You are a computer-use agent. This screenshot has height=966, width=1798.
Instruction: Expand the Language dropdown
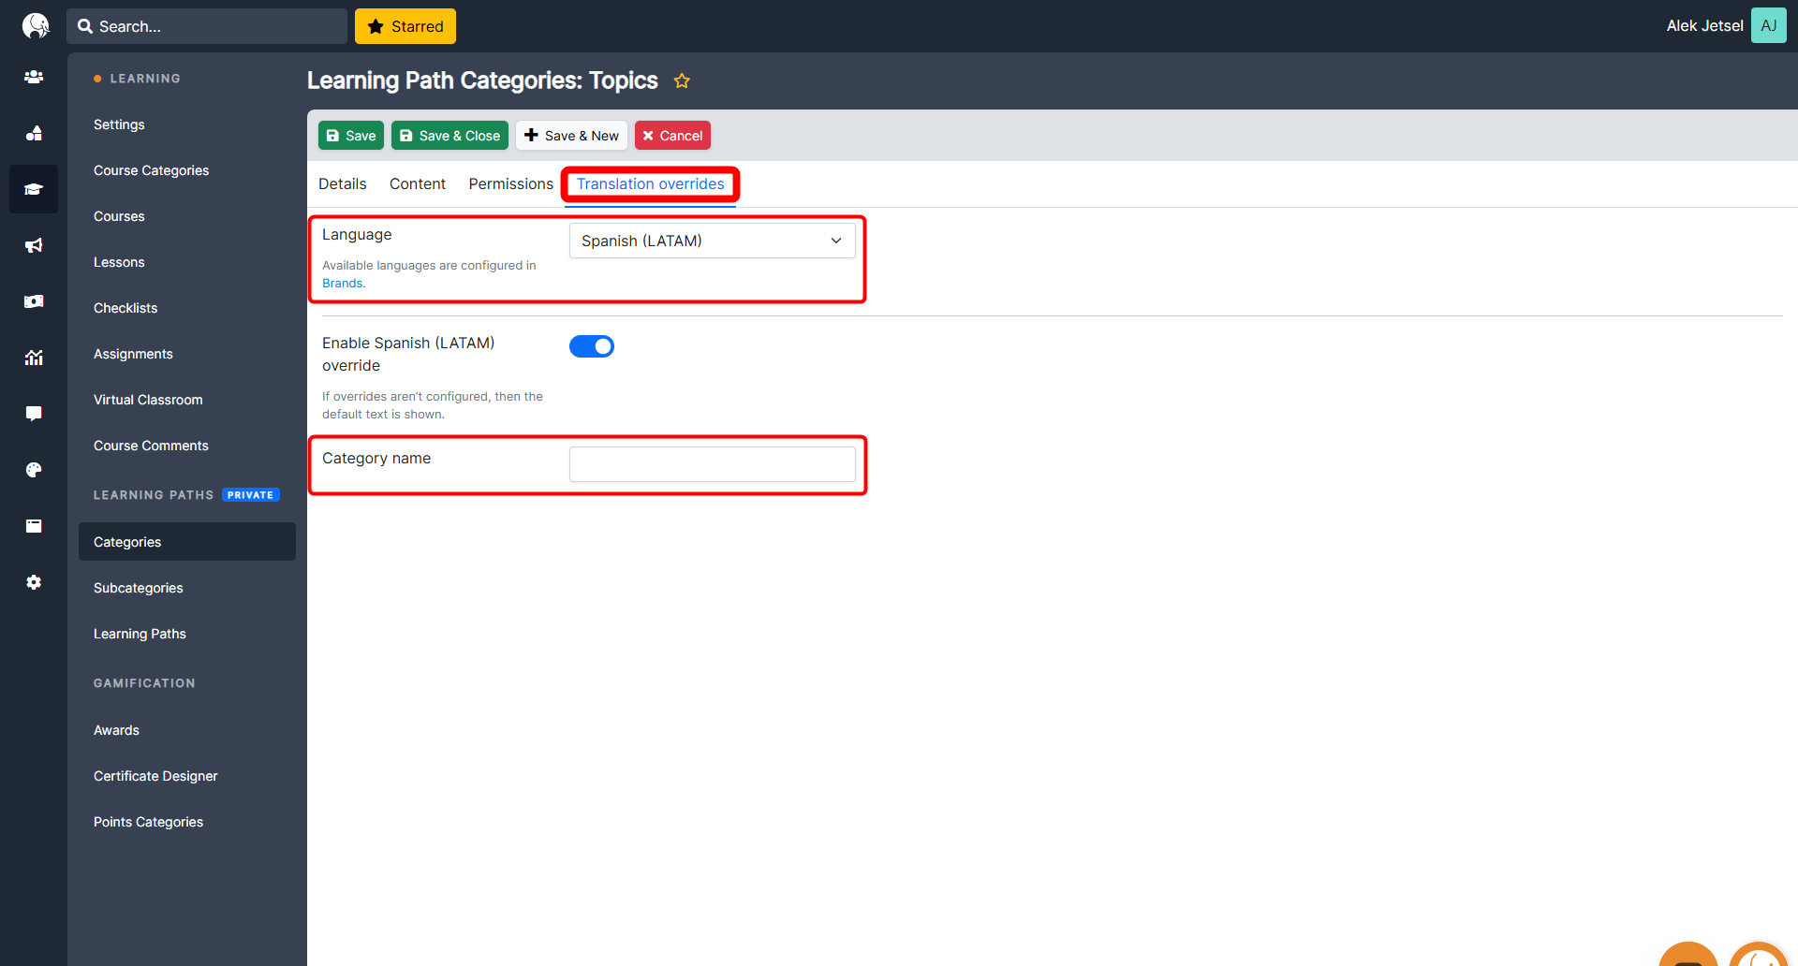click(712, 241)
